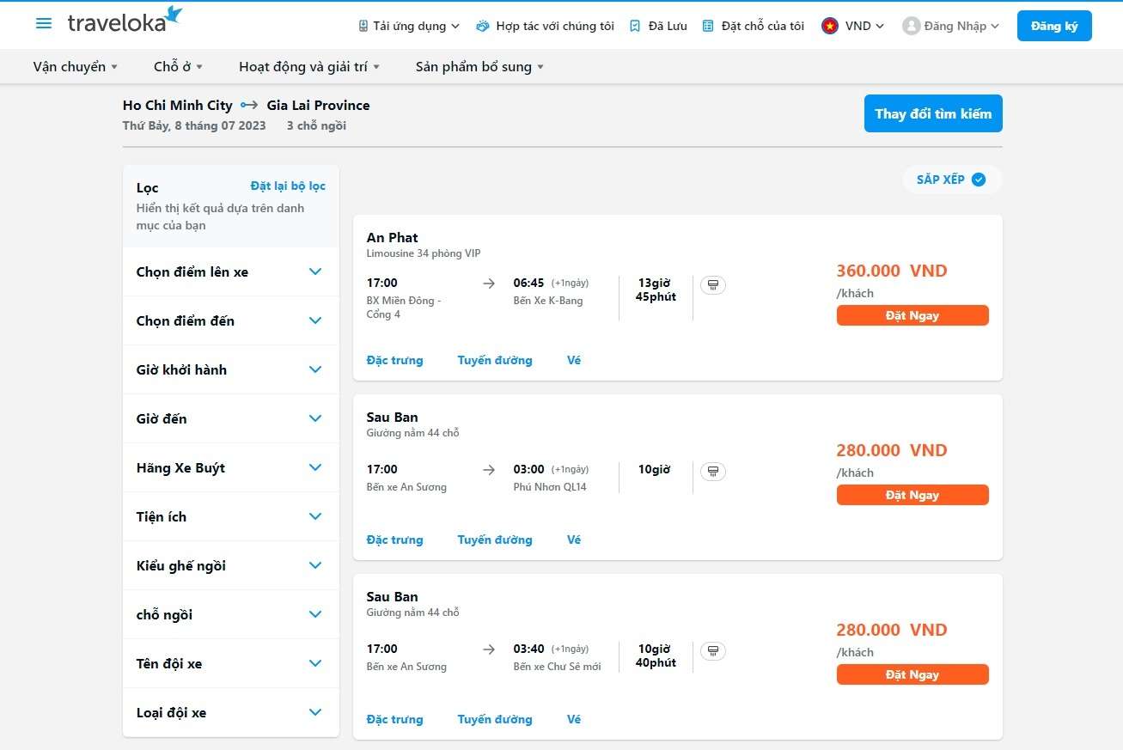Viewport: 1123px width, 750px height.
Task: Click the amenity icon on the Sau Ban 03:40 trip
Action: click(x=713, y=651)
